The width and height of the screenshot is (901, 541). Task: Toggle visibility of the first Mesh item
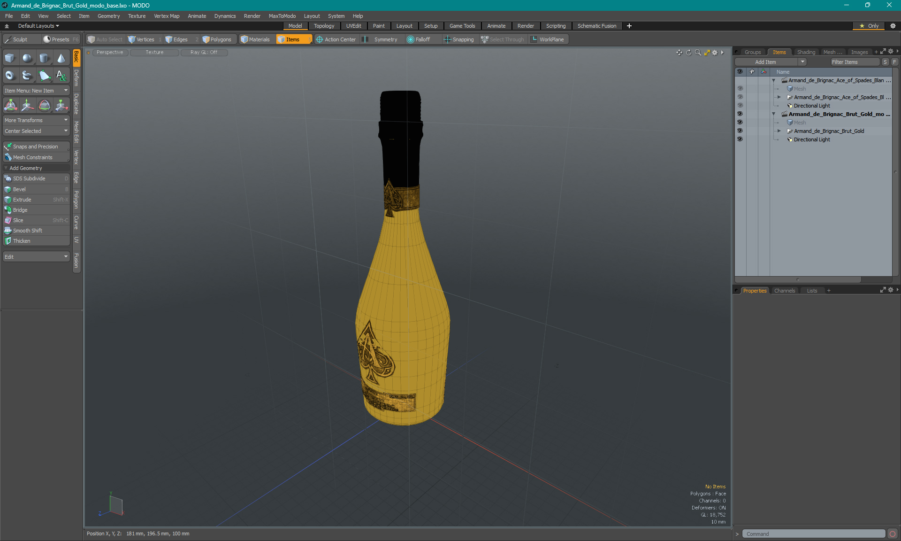pos(740,88)
